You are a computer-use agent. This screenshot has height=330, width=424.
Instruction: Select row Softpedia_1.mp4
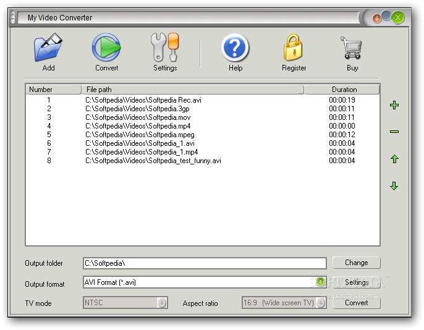[203, 152]
